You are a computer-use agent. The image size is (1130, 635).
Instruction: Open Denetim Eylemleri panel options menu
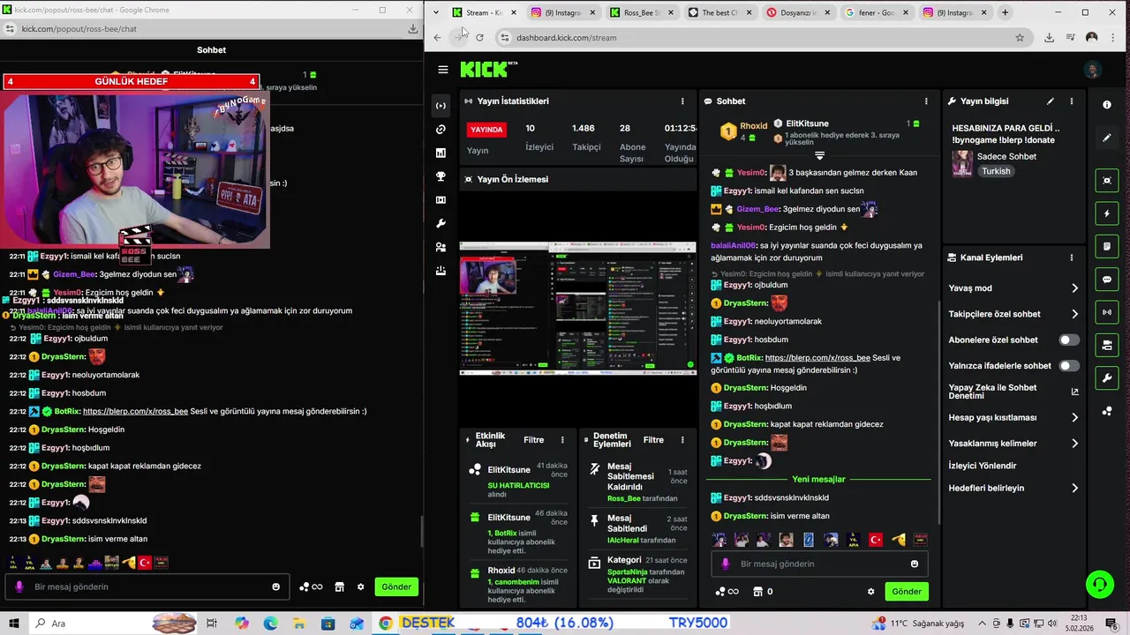coord(682,440)
